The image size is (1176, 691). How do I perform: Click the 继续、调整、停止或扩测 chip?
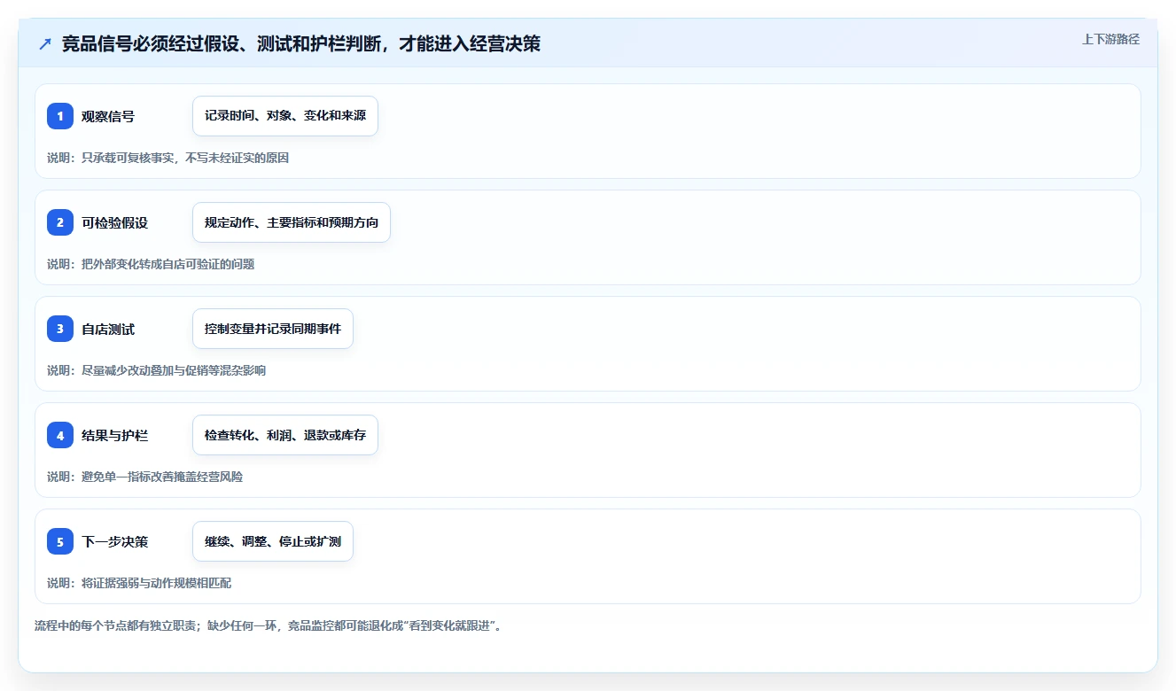[x=273, y=541]
